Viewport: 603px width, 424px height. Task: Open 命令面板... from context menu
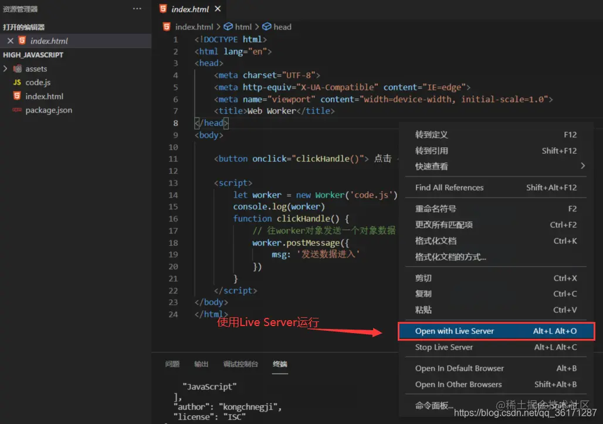(496, 406)
